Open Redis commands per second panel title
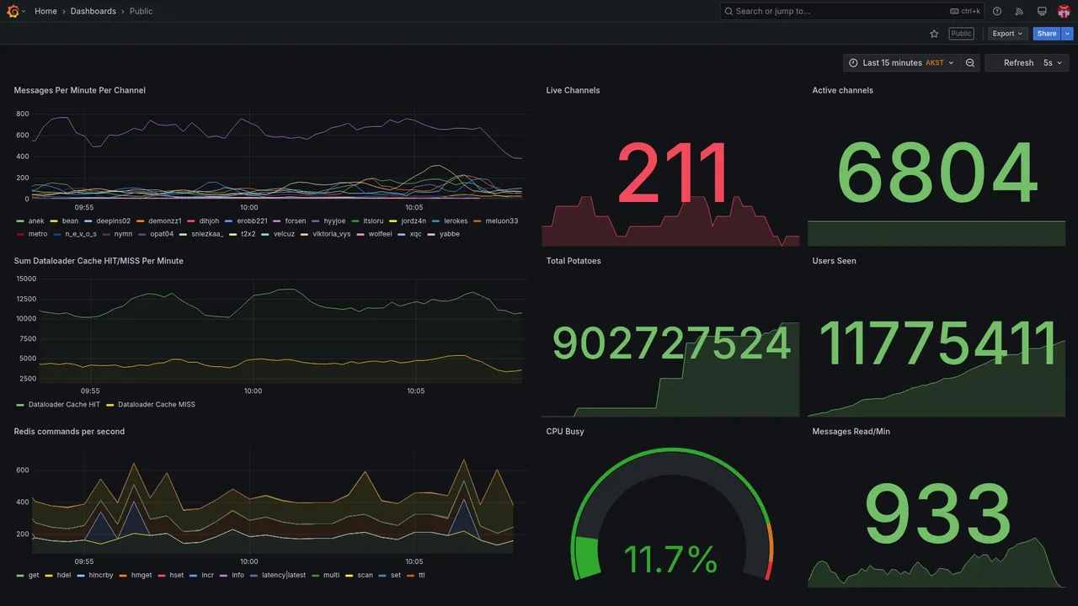The width and height of the screenshot is (1078, 606). point(69,432)
